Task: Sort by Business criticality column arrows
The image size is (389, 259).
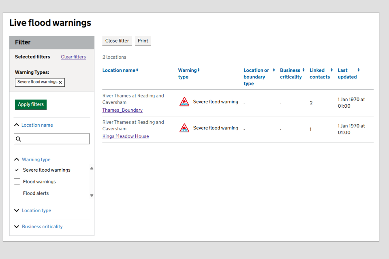Action: 304,70
